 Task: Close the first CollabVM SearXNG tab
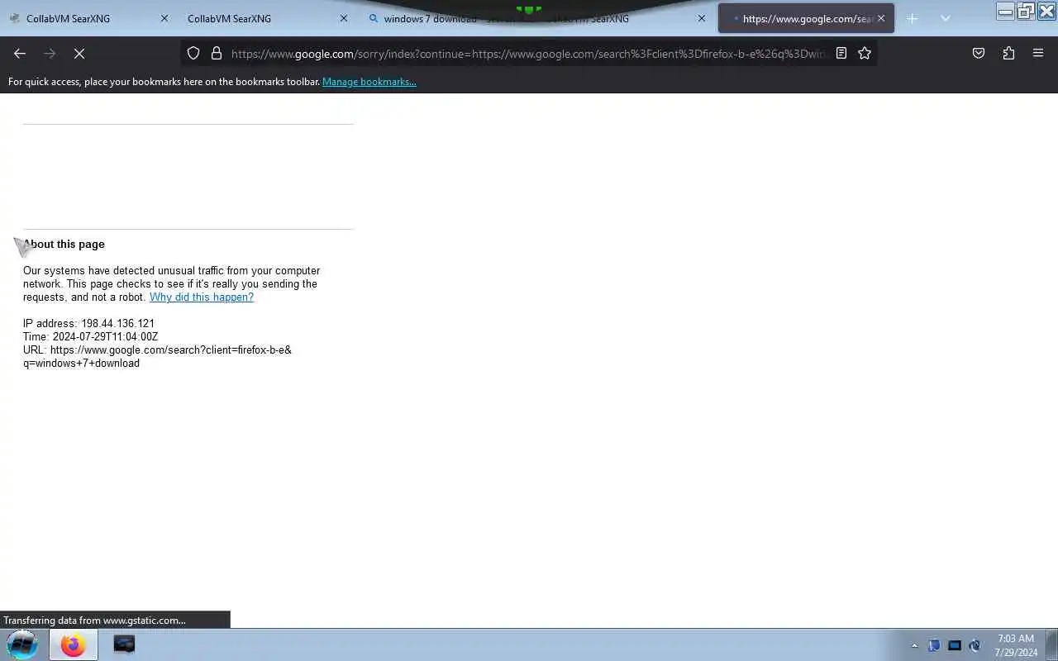pos(164,18)
